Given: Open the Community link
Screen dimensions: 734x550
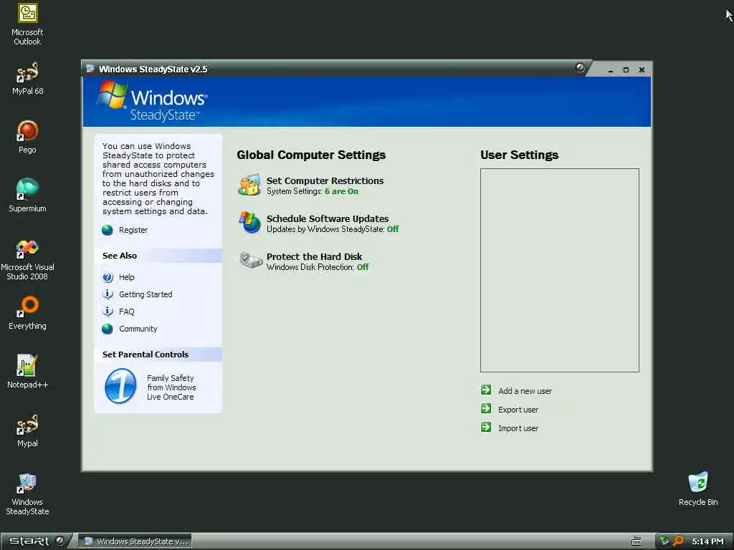Looking at the screenshot, I should (138, 329).
